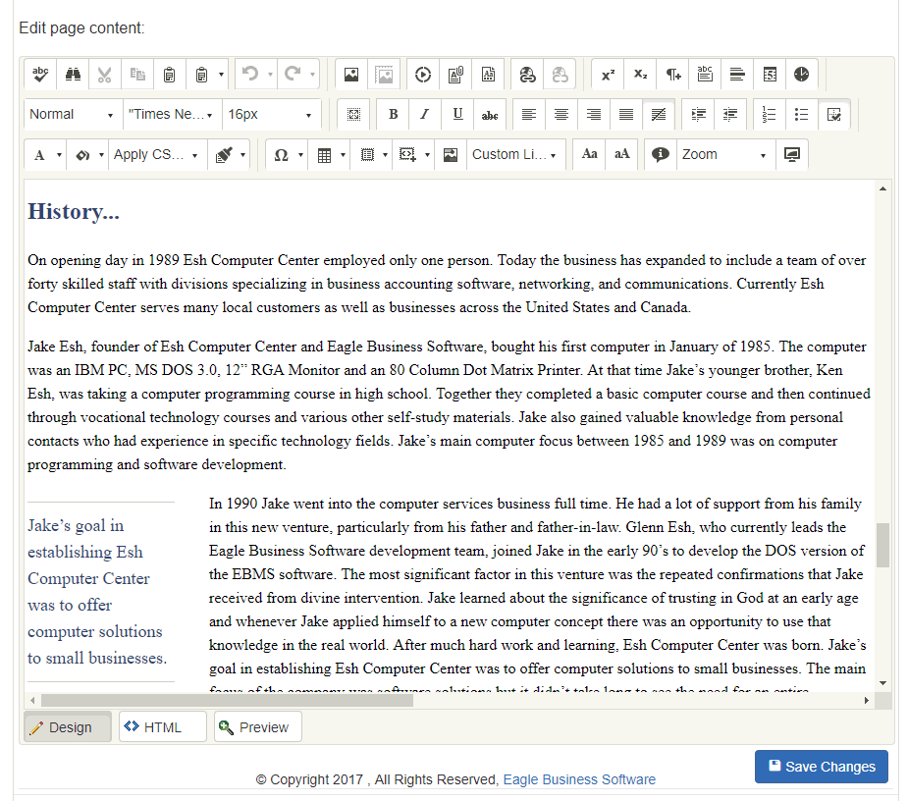This screenshot has height=801, width=908.
Task: Insert a hyperlink with link manager
Action: click(x=527, y=75)
